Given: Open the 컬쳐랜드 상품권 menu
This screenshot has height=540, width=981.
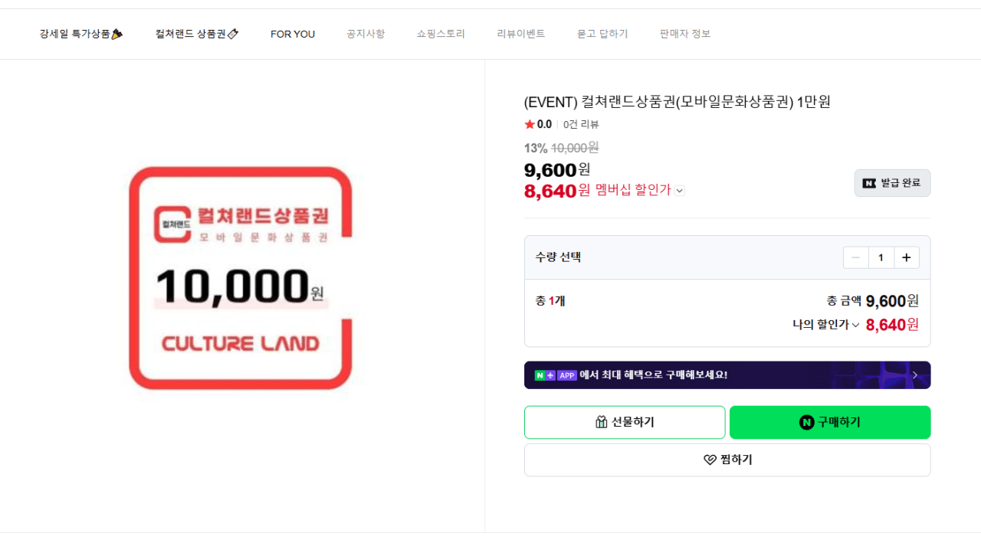Looking at the screenshot, I should pyautogui.click(x=196, y=34).
